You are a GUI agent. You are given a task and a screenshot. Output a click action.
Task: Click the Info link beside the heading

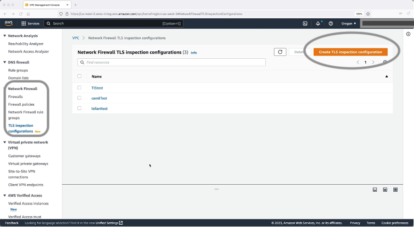coord(194,53)
